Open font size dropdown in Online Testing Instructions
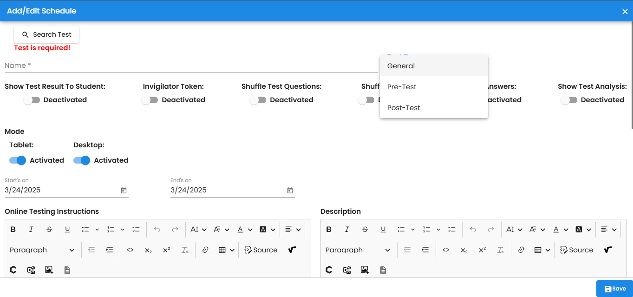 tap(198, 230)
